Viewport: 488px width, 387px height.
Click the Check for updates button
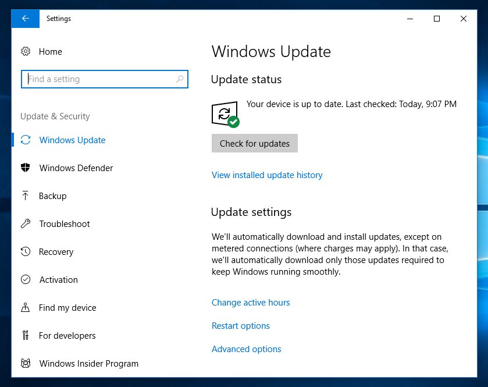(x=255, y=143)
